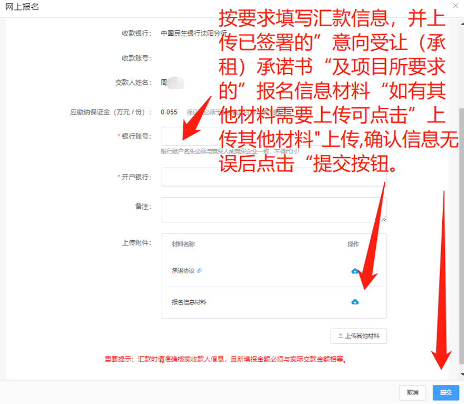This screenshot has width=464, height=404.
Task: Close the 网上报名 dialog with the X
Action: [456, 6]
